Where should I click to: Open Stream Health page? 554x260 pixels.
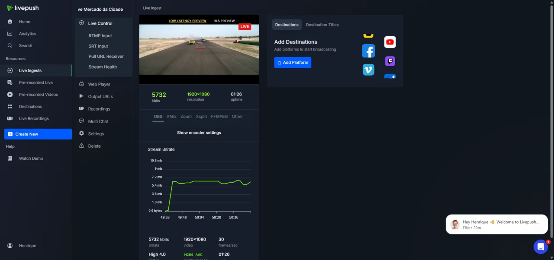point(103,67)
